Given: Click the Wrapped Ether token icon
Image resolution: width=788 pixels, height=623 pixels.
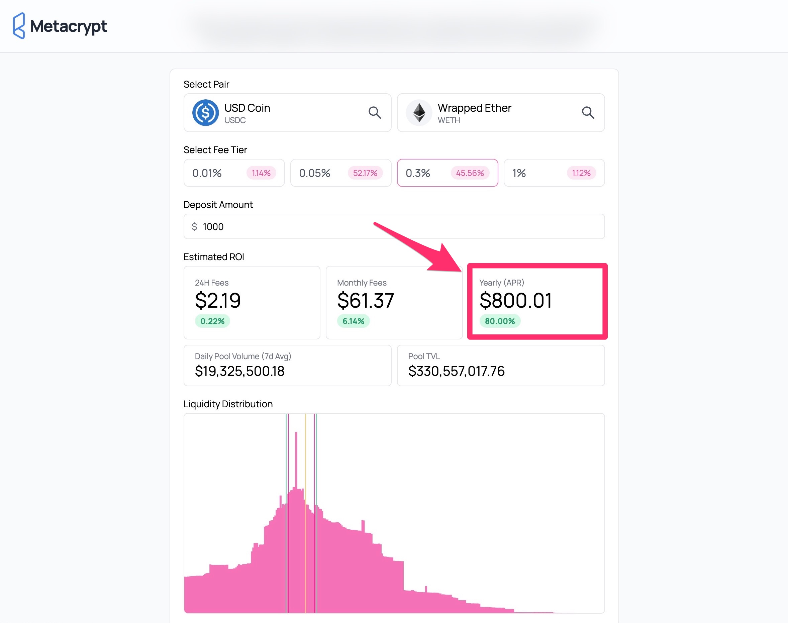Looking at the screenshot, I should 419,113.
